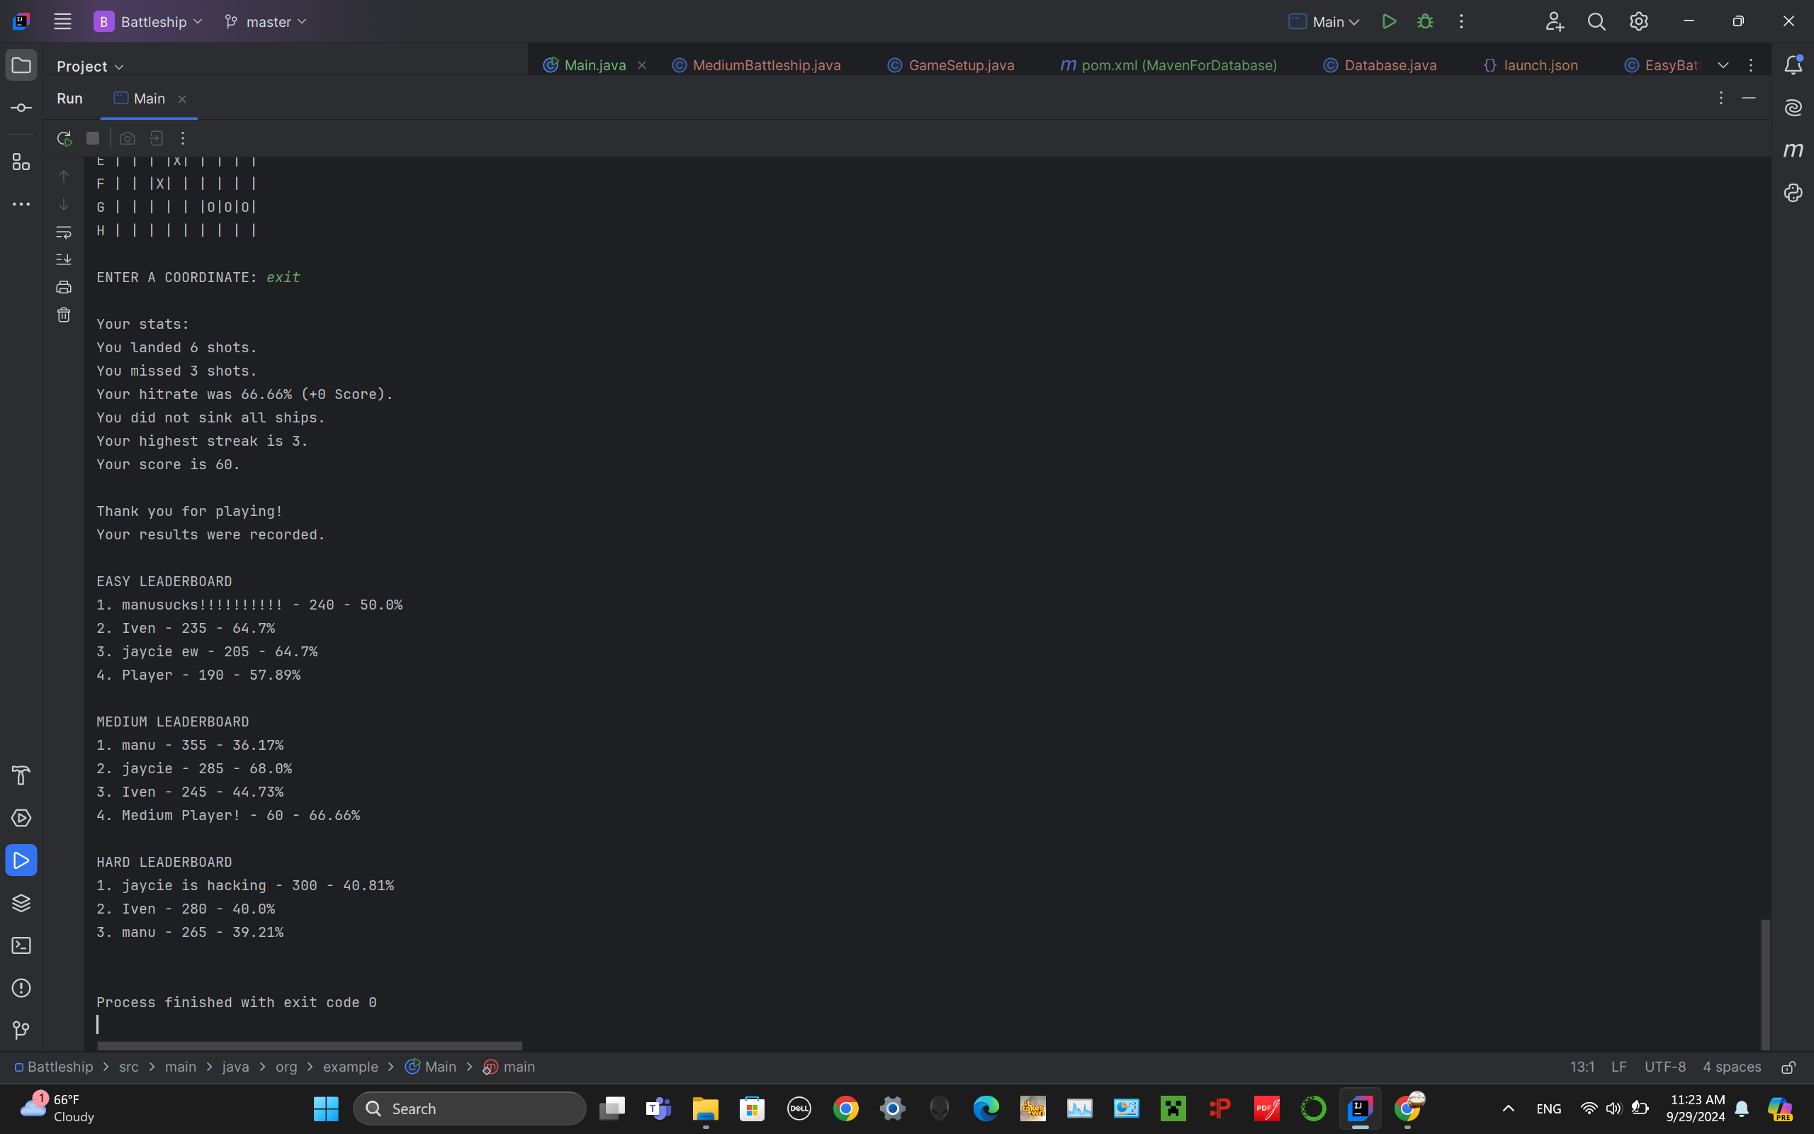Toggle the file read-only lock icon

pos(1788,1067)
